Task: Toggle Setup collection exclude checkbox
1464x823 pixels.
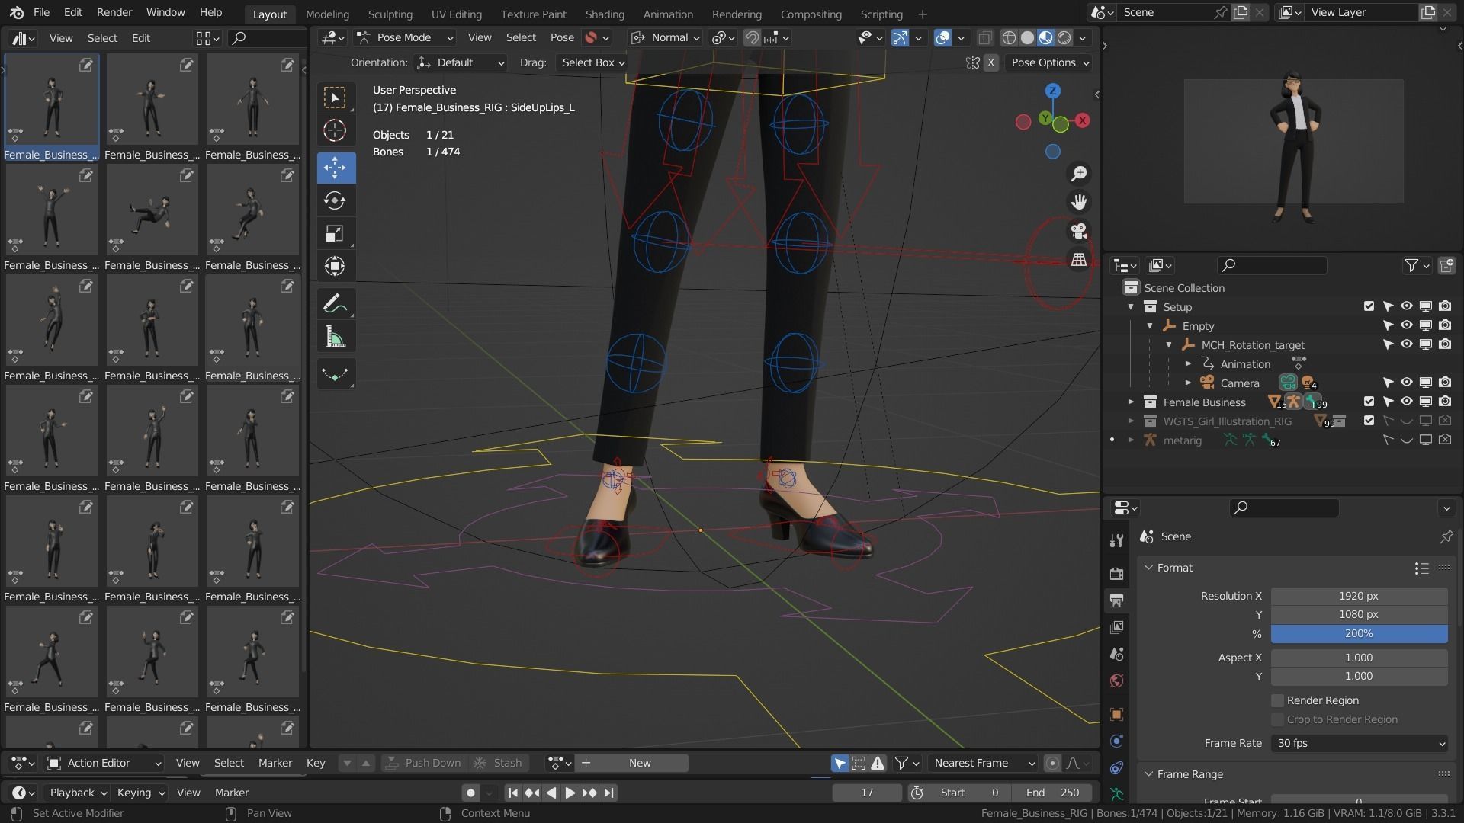Action: pos(1369,306)
